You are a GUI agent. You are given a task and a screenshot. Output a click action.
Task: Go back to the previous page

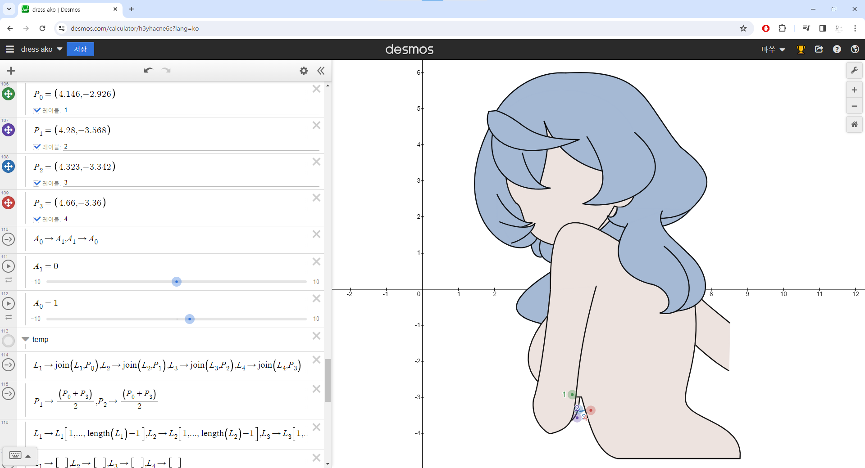coord(10,28)
